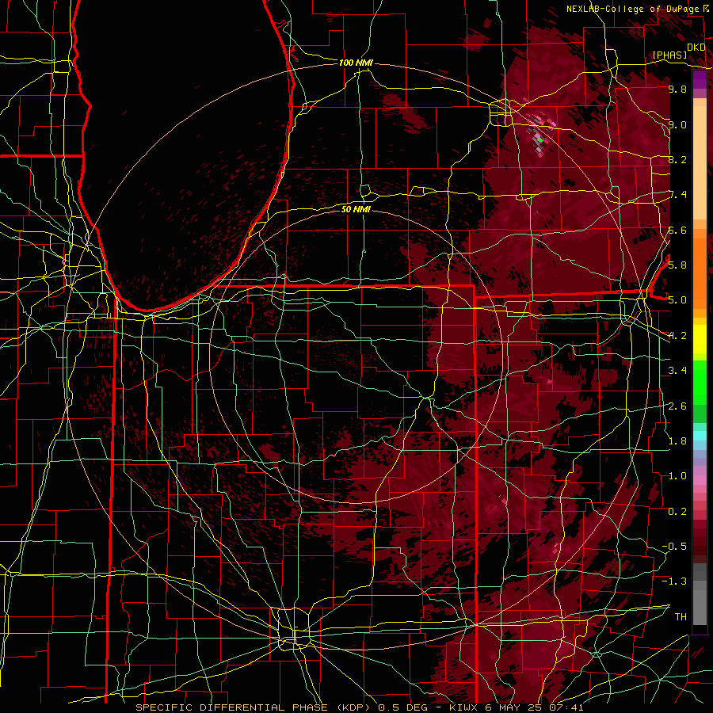Click the green high-KDP pixel in the storm core

(x=540, y=140)
